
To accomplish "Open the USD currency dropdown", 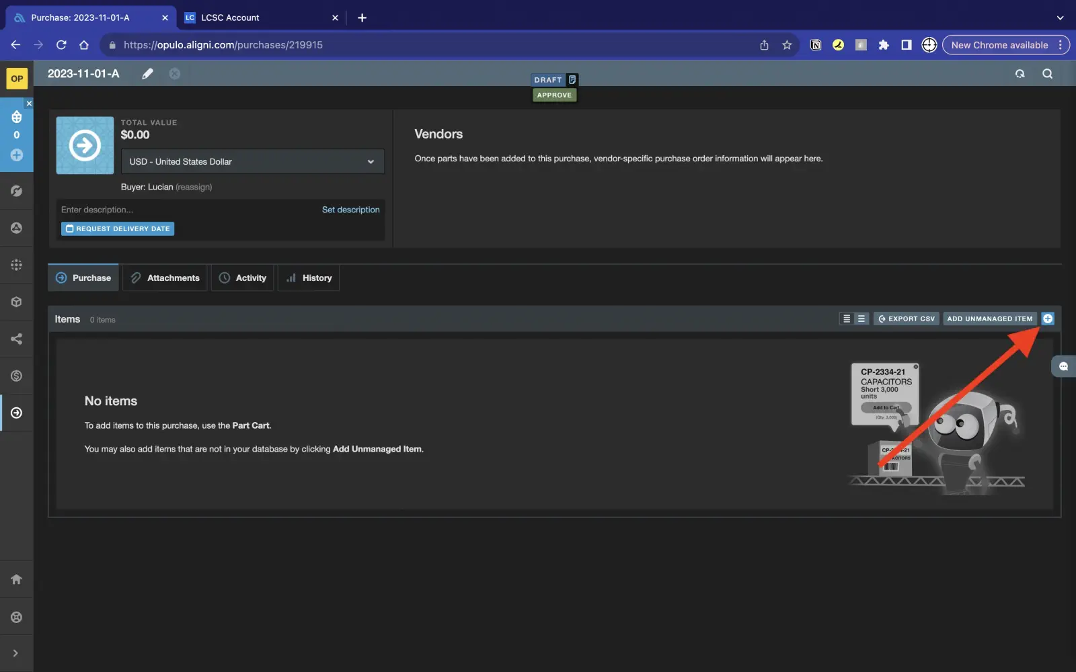I will (x=252, y=162).
